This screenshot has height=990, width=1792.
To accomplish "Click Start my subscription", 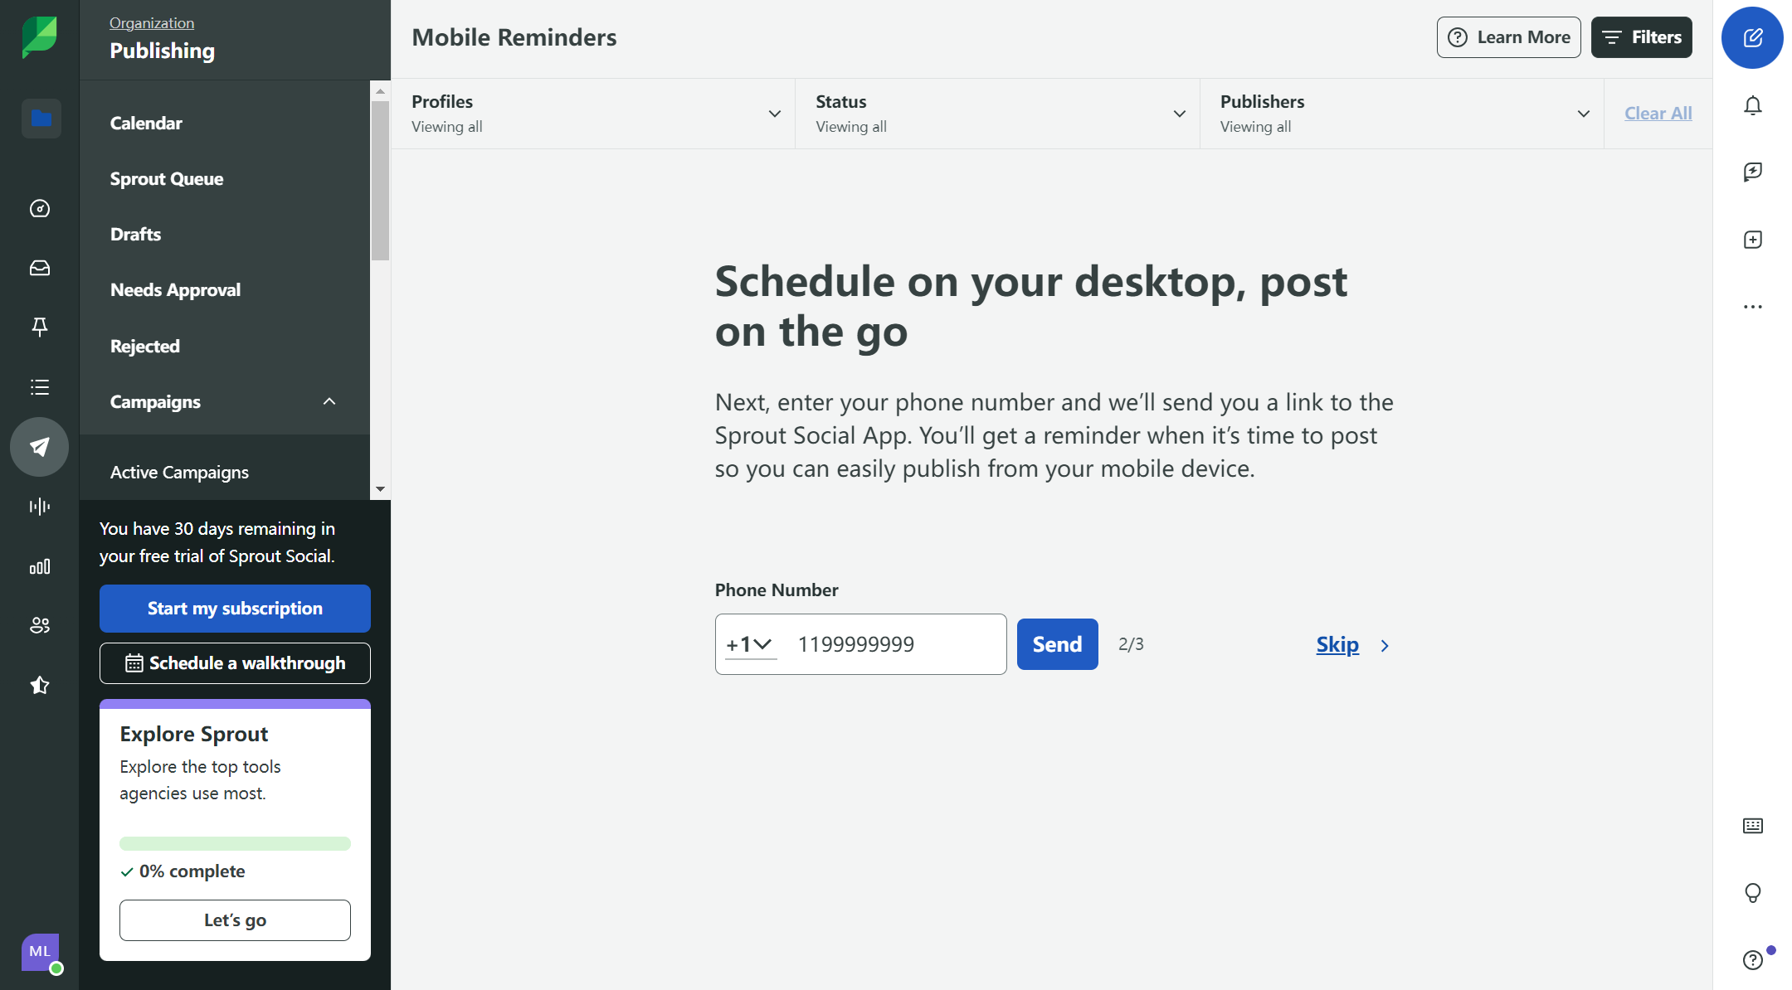I will tap(235, 609).
